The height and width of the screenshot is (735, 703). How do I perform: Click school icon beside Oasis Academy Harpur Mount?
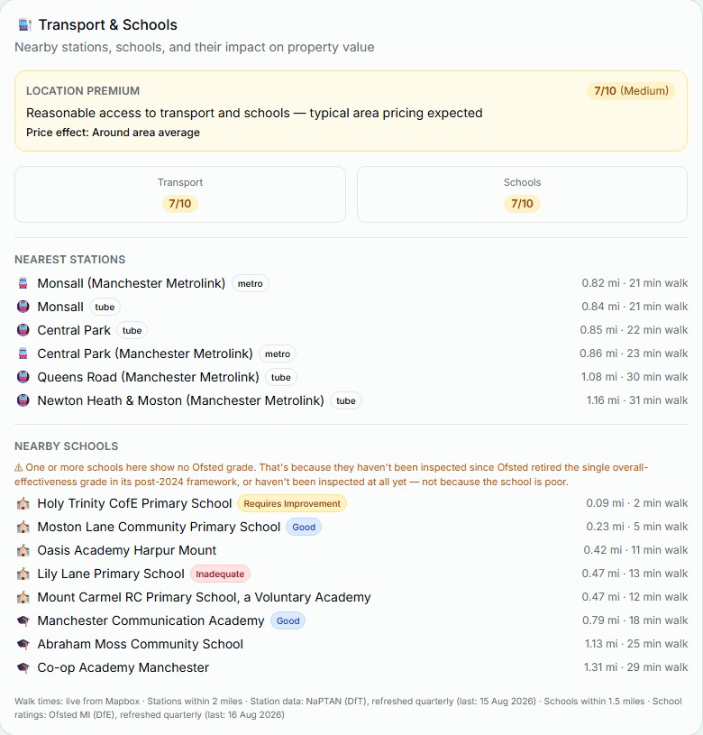[23, 550]
